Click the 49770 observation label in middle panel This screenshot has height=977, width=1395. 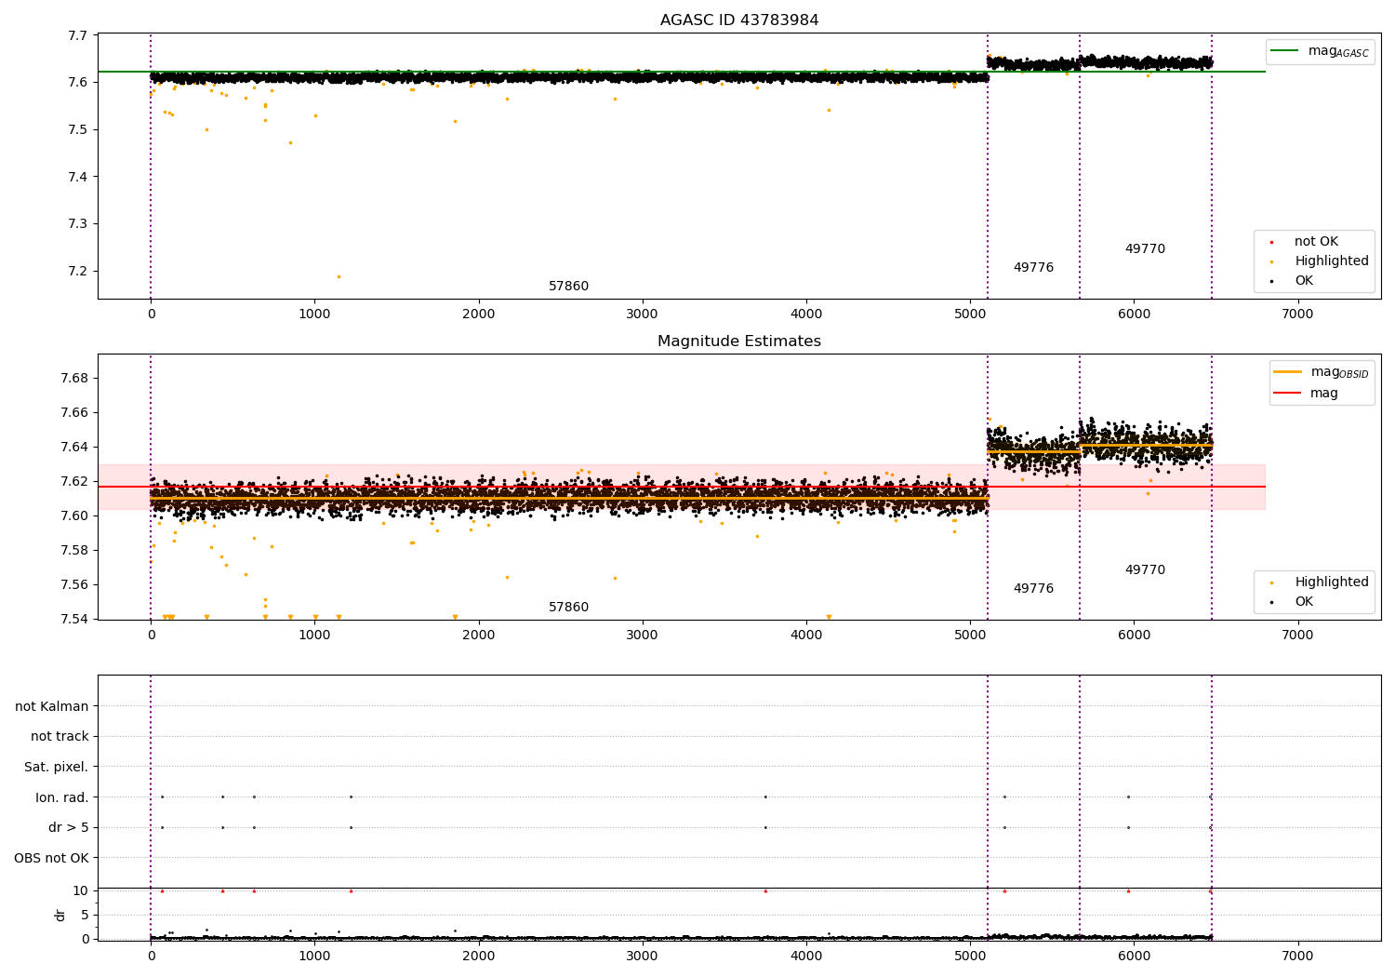(x=1145, y=570)
